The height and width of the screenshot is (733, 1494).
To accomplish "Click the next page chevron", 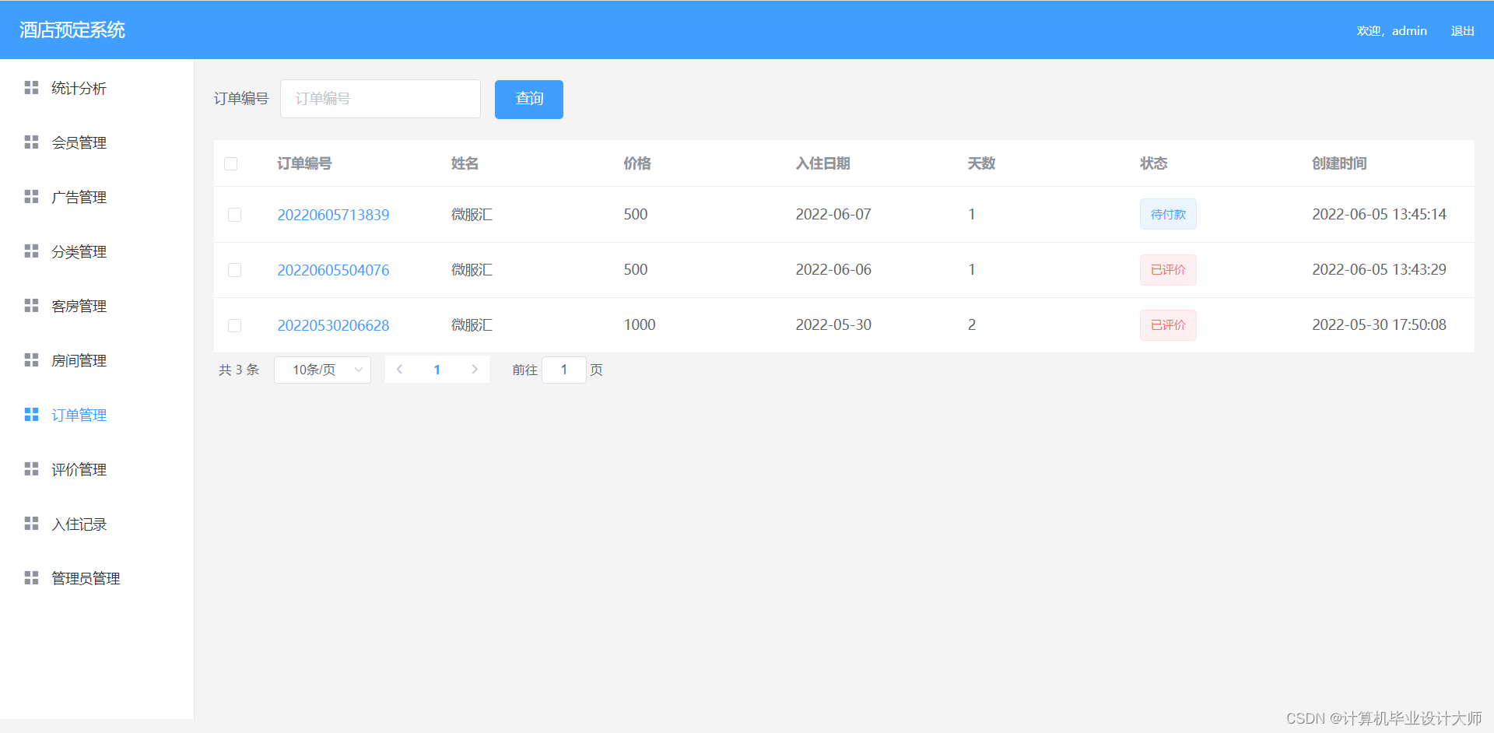I will (x=475, y=370).
